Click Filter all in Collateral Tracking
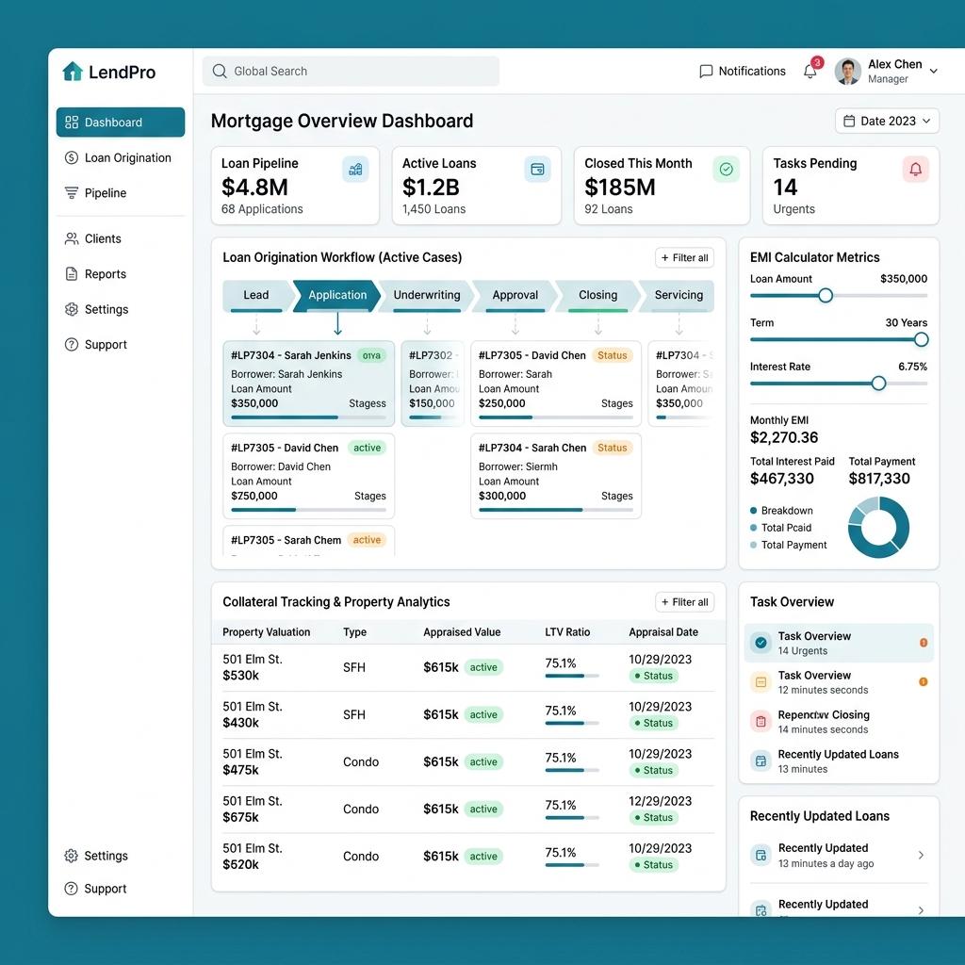This screenshot has width=965, height=965. point(684,602)
